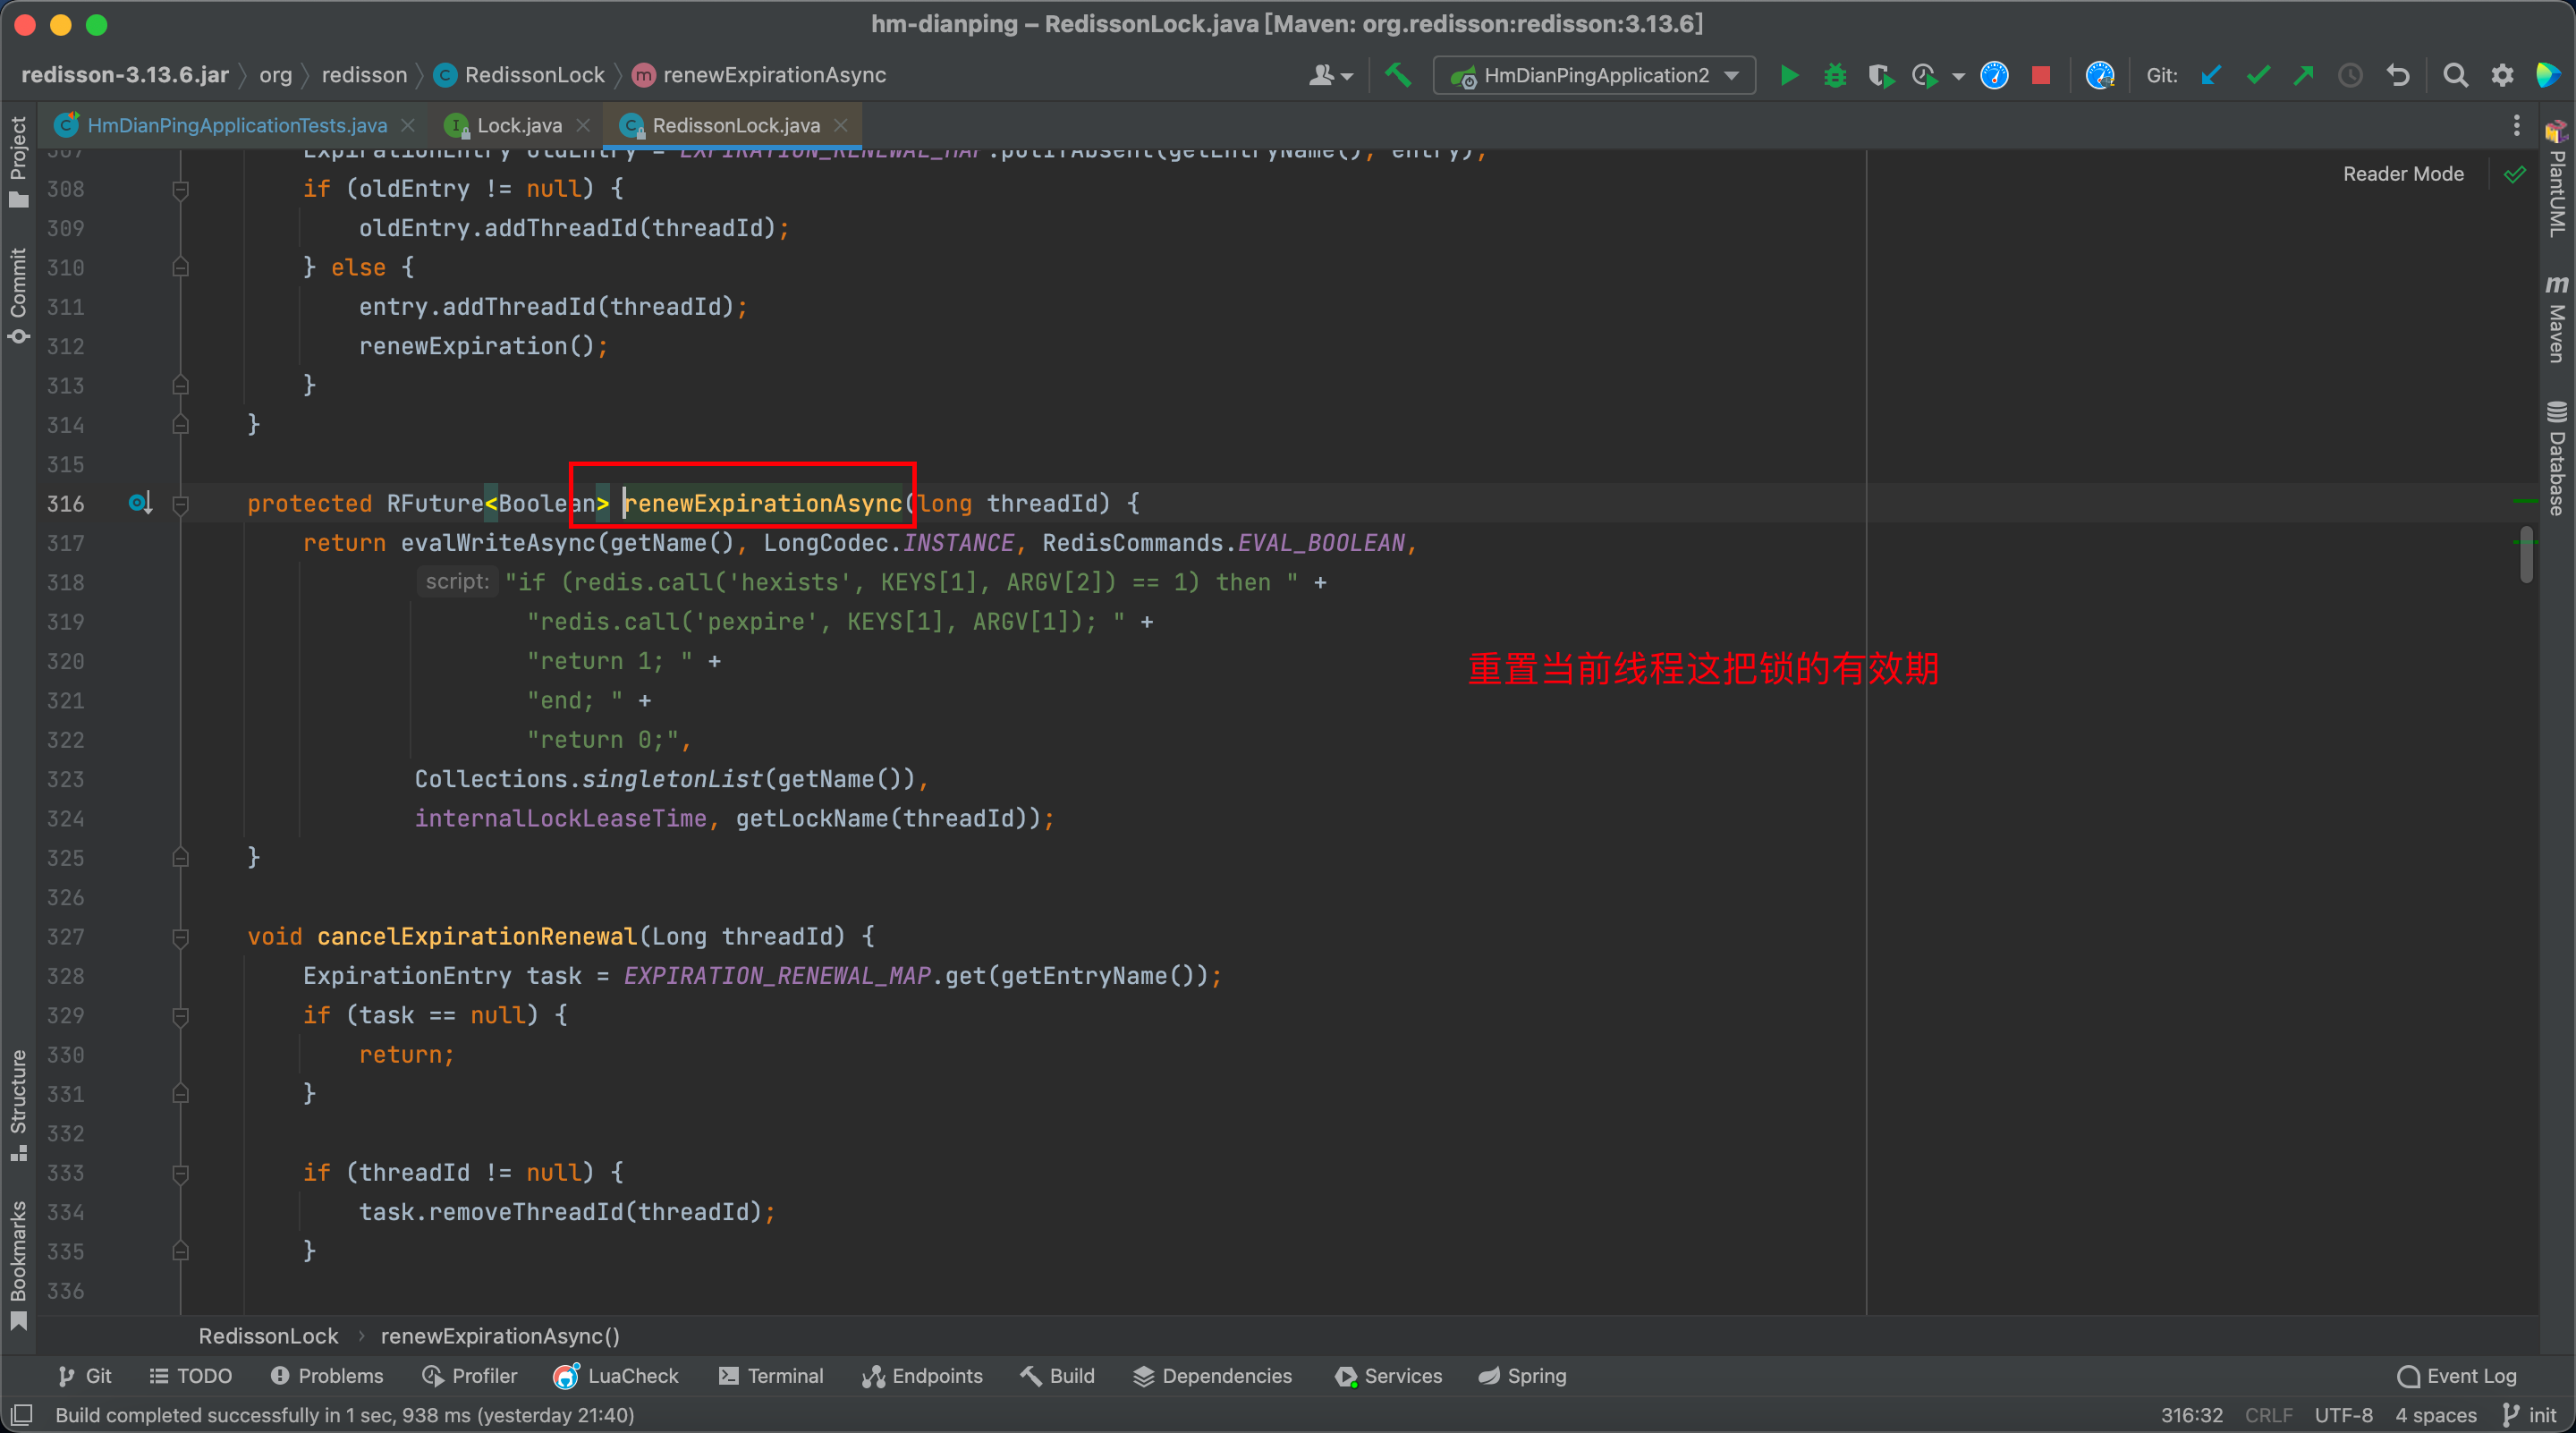Open the PlantUML side panel
The height and width of the screenshot is (1433, 2576).
tap(2556, 180)
